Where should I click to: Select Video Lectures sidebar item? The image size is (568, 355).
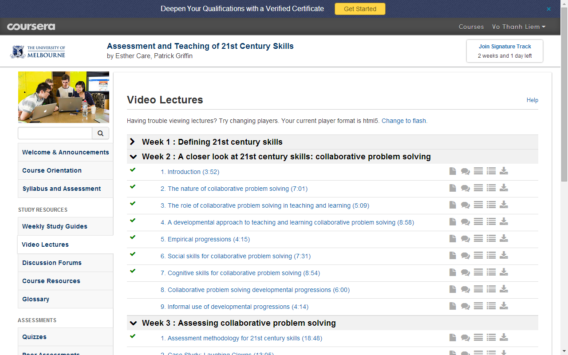66,245
